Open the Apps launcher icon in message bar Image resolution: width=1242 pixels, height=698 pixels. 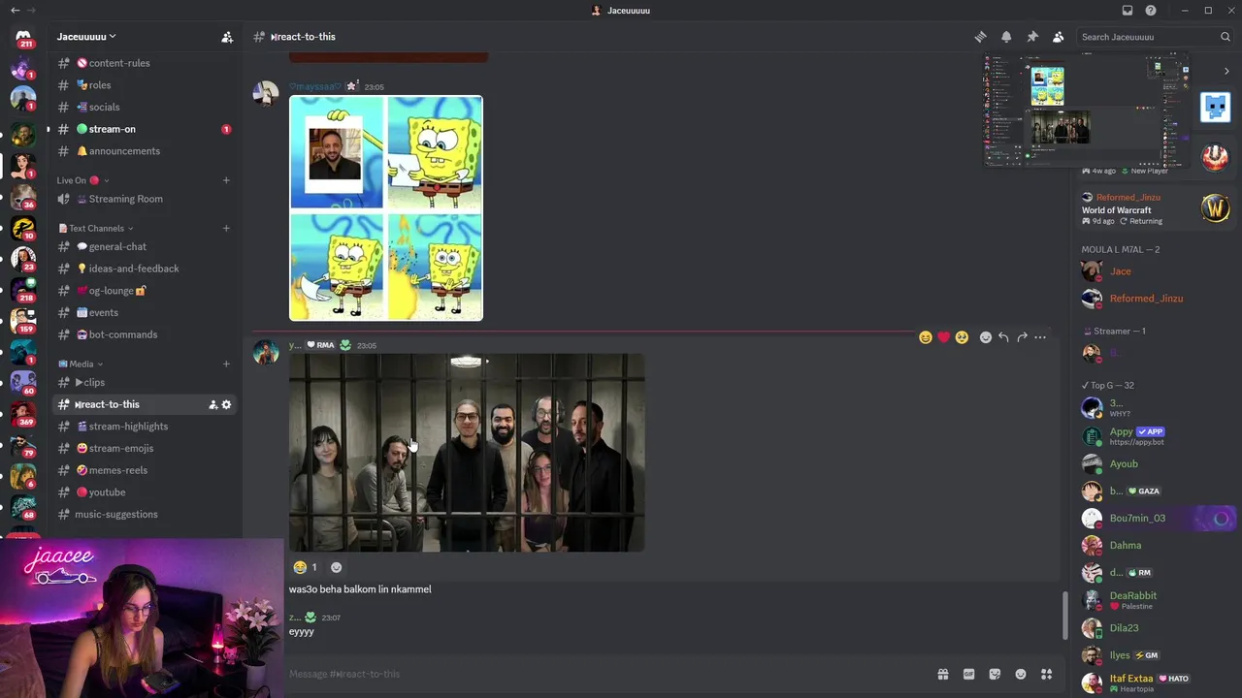click(1046, 674)
